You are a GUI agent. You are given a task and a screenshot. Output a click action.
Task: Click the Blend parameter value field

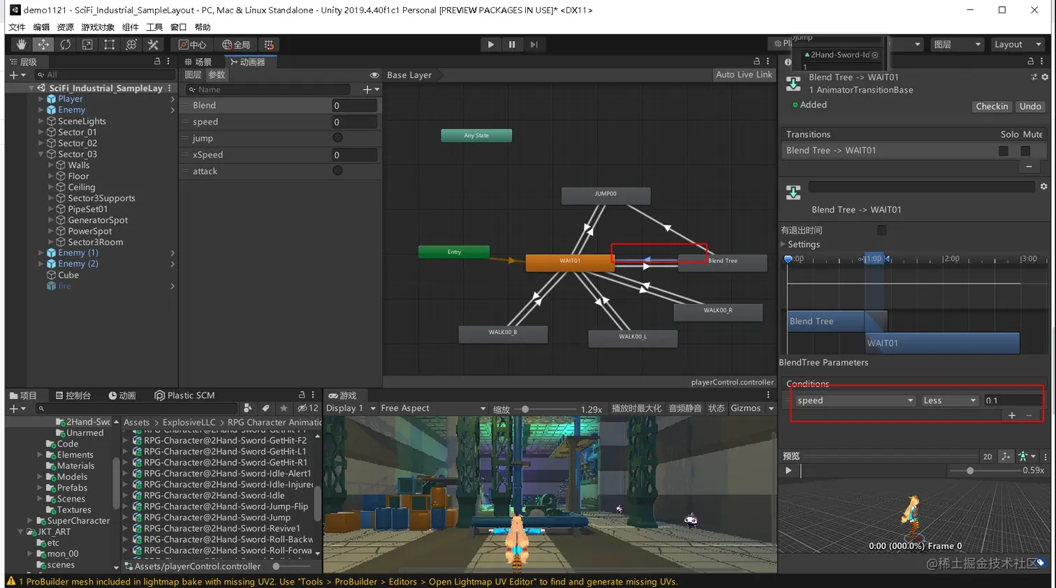(355, 105)
